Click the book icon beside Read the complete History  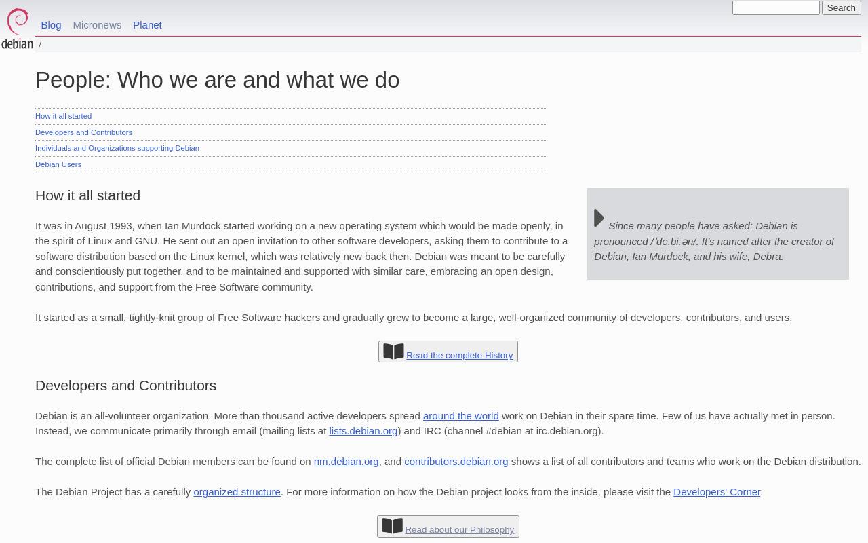pyautogui.click(x=393, y=352)
